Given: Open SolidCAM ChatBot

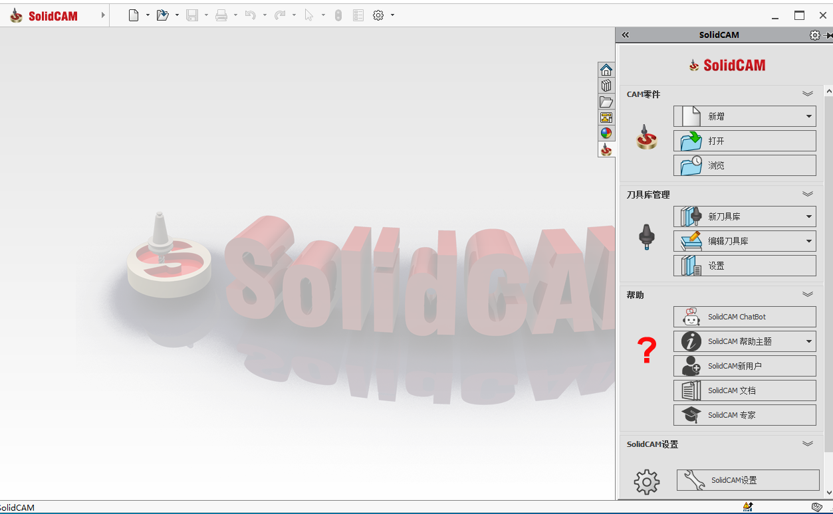Looking at the screenshot, I should tap(745, 317).
